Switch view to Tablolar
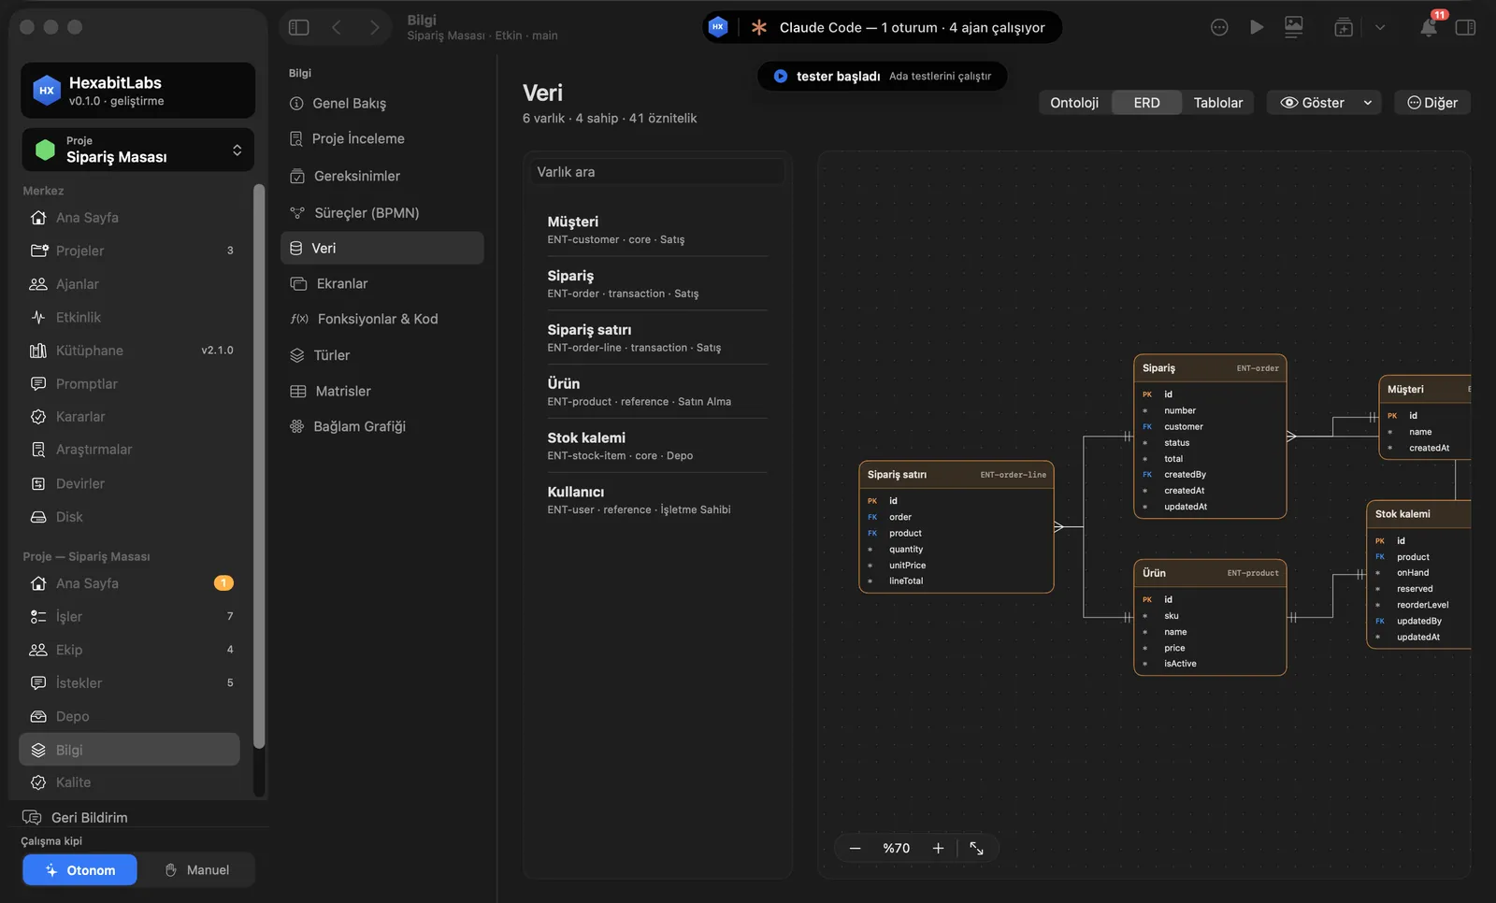Screen dimensions: 1496x903 coord(1218,103)
